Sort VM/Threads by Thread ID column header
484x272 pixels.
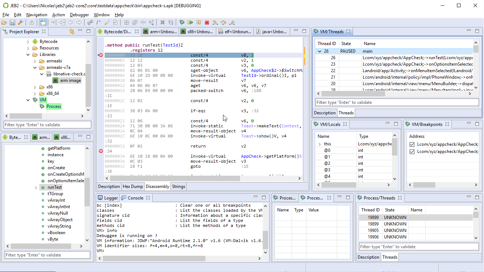[327, 44]
